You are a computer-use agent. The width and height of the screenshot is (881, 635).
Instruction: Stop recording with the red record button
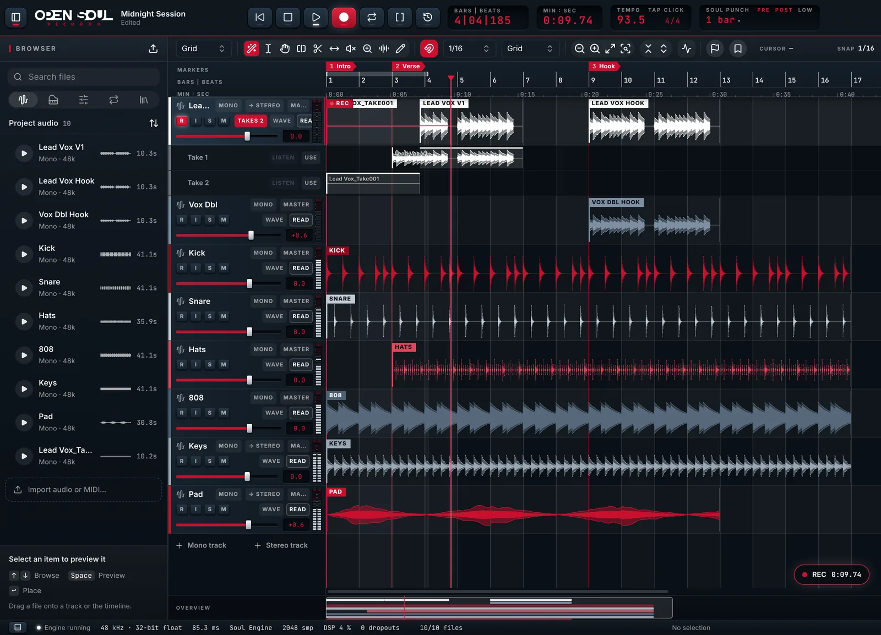tap(344, 17)
